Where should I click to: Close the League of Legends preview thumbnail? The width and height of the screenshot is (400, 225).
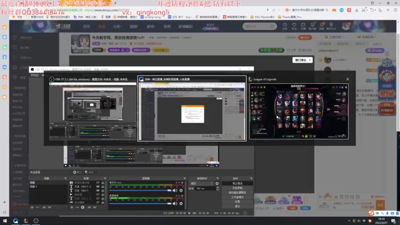(x=347, y=79)
